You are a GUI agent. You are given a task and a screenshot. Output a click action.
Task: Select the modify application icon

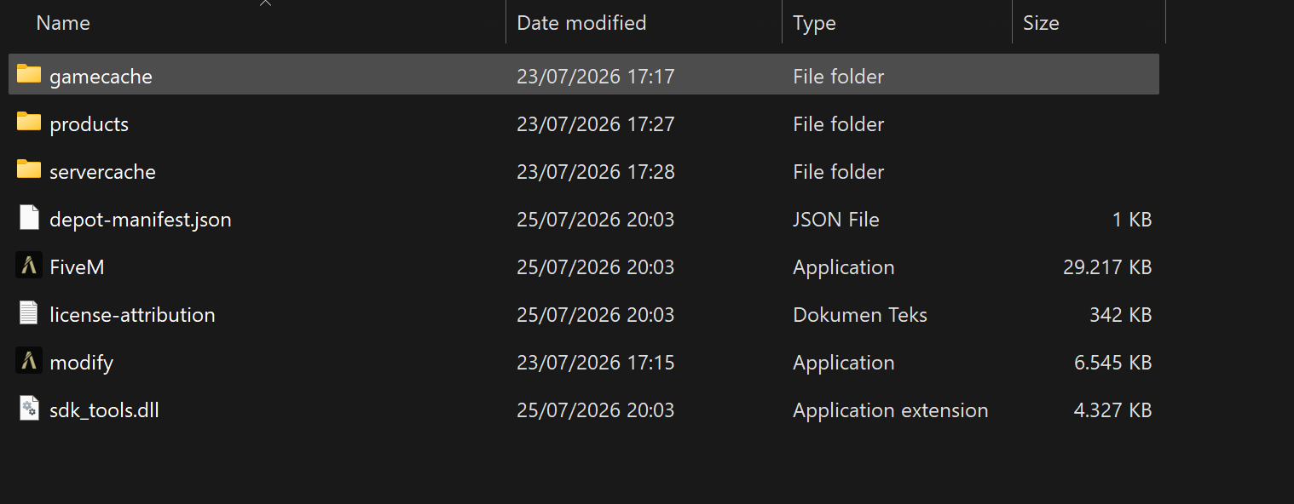(29, 361)
